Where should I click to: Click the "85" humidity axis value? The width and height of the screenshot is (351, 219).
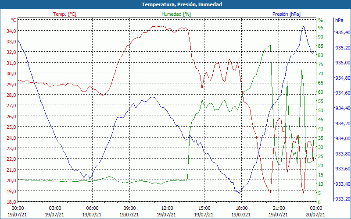pyautogui.click(x=321, y=46)
